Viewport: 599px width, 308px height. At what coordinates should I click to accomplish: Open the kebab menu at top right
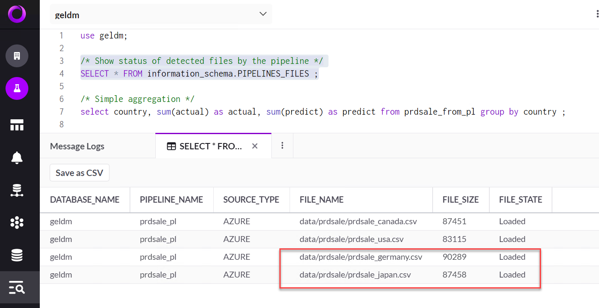click(596, 14)
